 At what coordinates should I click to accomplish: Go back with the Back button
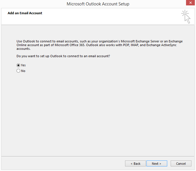click(135, 164)
